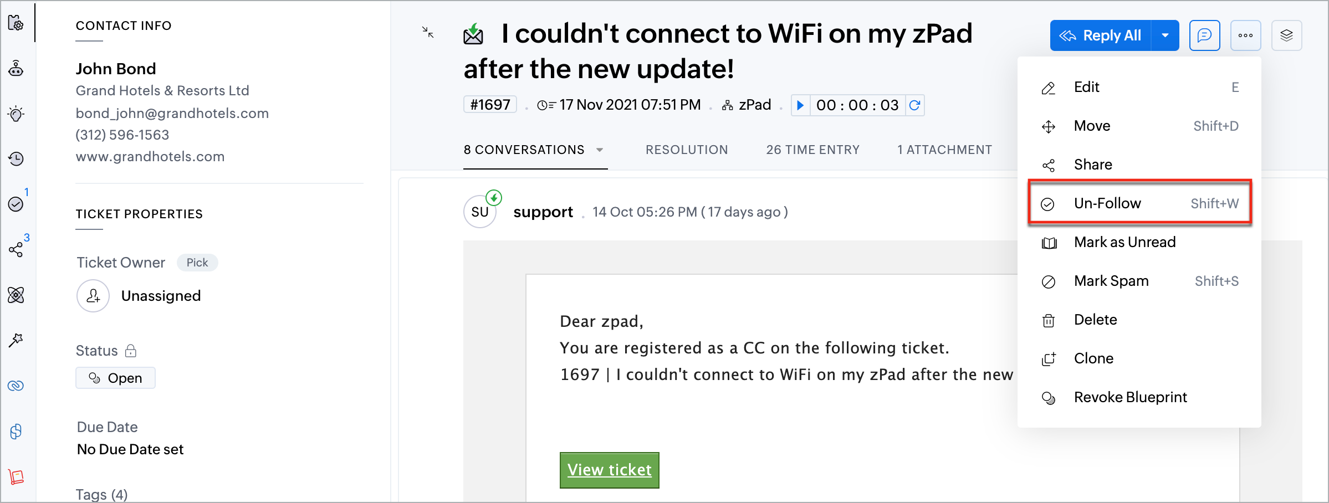The width and height of the screenshot is (1329, 503).
Task: Open the share icon with badge 3
Action: 16,250
